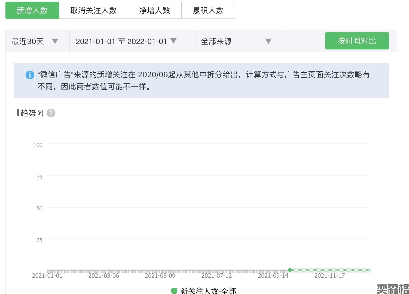Image resolution: width=409 pixels, height=294 pixels.
Task: Click the 2021-03-06 x-axis date label
Action: (x=103, y=276)
